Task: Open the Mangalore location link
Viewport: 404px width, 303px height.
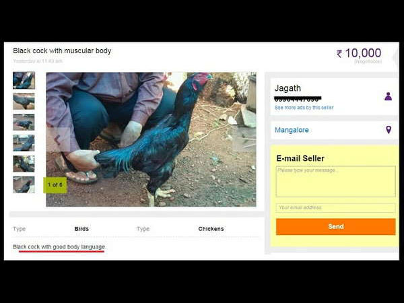Action: click(x=292, y=130)
